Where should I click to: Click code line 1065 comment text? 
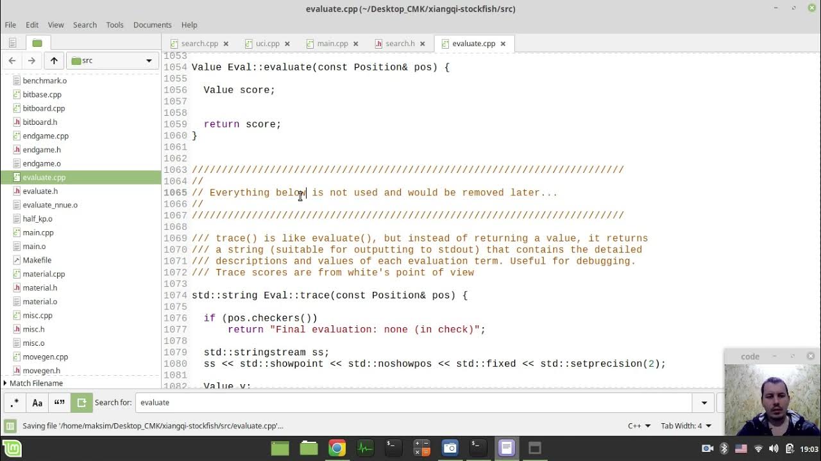(375, 192)
